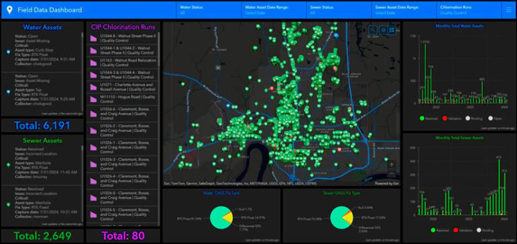517x244 pixels.
Task: Click polygon icon for U1044-3 & U1044-4 run
Action: (94, 75)
